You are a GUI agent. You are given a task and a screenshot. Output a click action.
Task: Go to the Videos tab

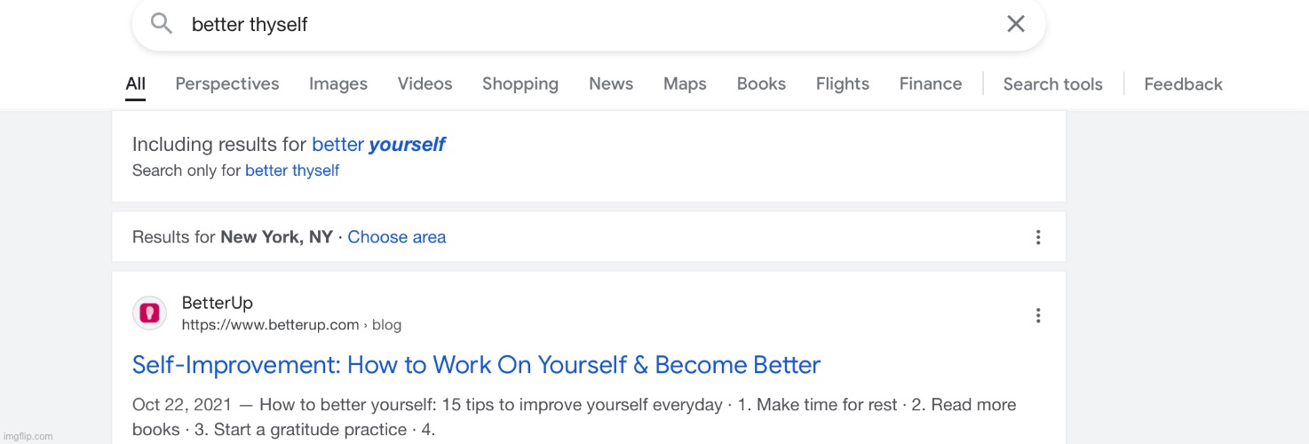424,84
